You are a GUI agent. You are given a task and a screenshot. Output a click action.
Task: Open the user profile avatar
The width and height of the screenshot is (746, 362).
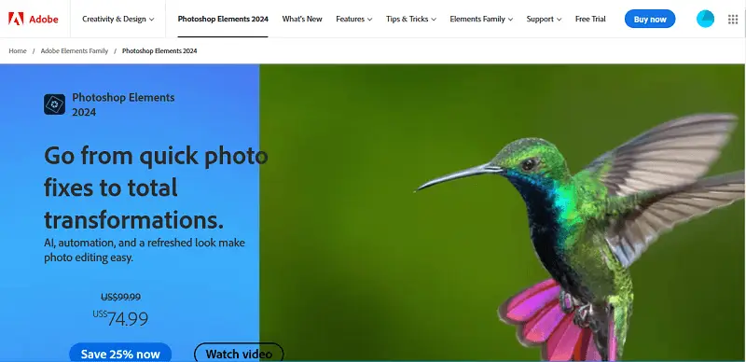coord(705,19)
